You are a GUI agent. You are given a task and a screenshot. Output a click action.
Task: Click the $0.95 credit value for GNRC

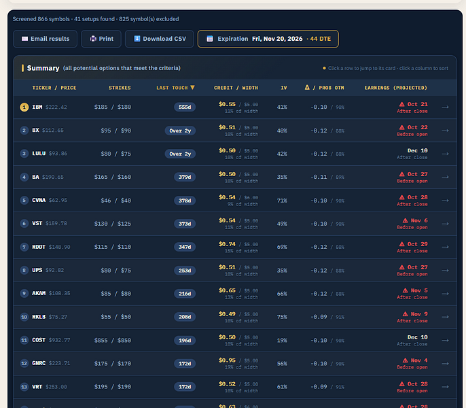click(227, 360)
